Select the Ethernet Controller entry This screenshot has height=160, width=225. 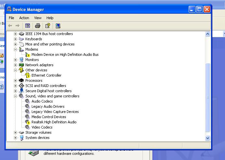pyautogui.click(x=46, y=75)
